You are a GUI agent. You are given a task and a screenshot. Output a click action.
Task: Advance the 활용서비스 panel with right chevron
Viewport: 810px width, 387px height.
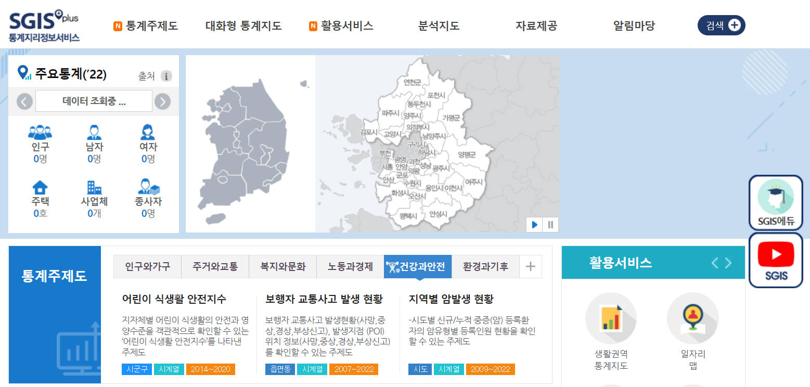click(x=728, y=263)
